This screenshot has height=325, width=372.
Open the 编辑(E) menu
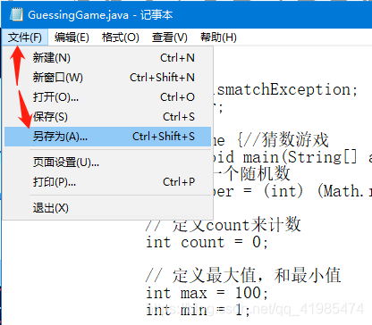pyautogui.click(x=72, y=37)
